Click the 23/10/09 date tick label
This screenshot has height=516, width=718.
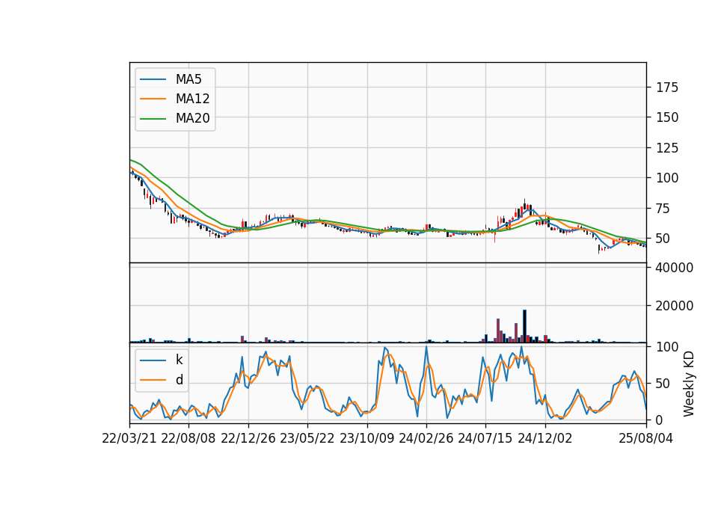point(366,438)
